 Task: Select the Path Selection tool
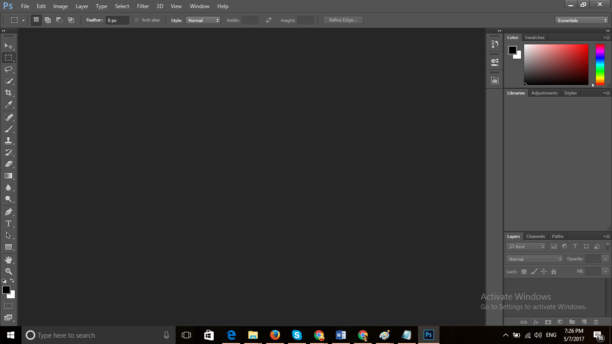point(9,235)
